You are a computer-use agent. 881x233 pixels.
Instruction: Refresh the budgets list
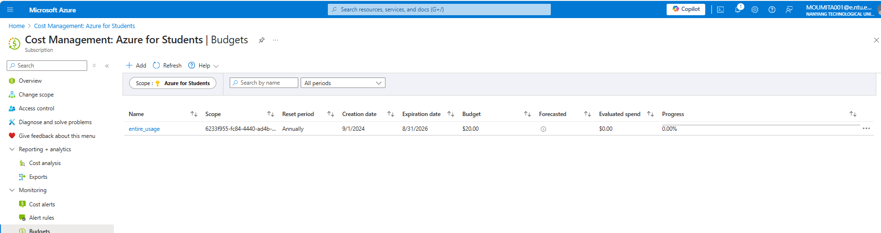tap(167, 66)
